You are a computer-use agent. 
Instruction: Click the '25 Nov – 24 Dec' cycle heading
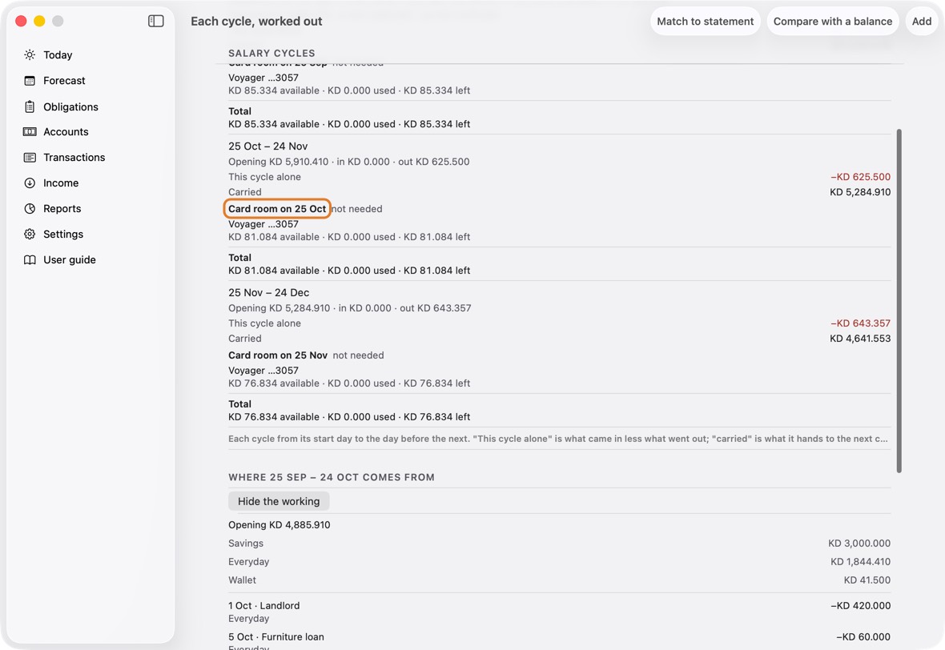pyautogui.click(x=269, y=293)
